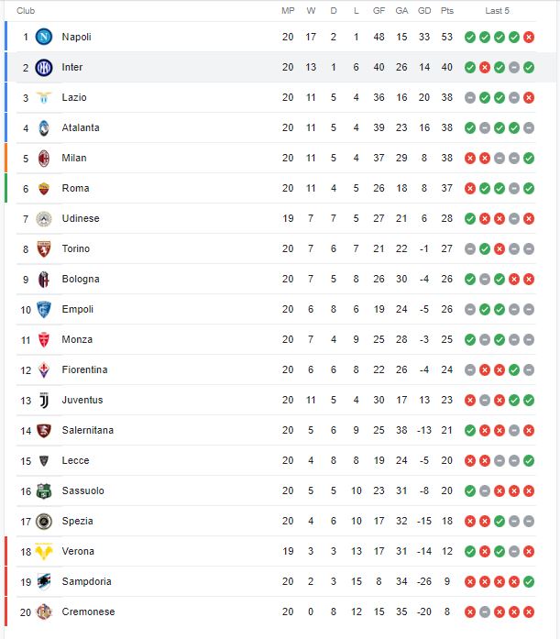This screenshot has width=560, height=639.
Task: Click Napoli's red loss indicator in Last 5
Action: tap(529, 37)
